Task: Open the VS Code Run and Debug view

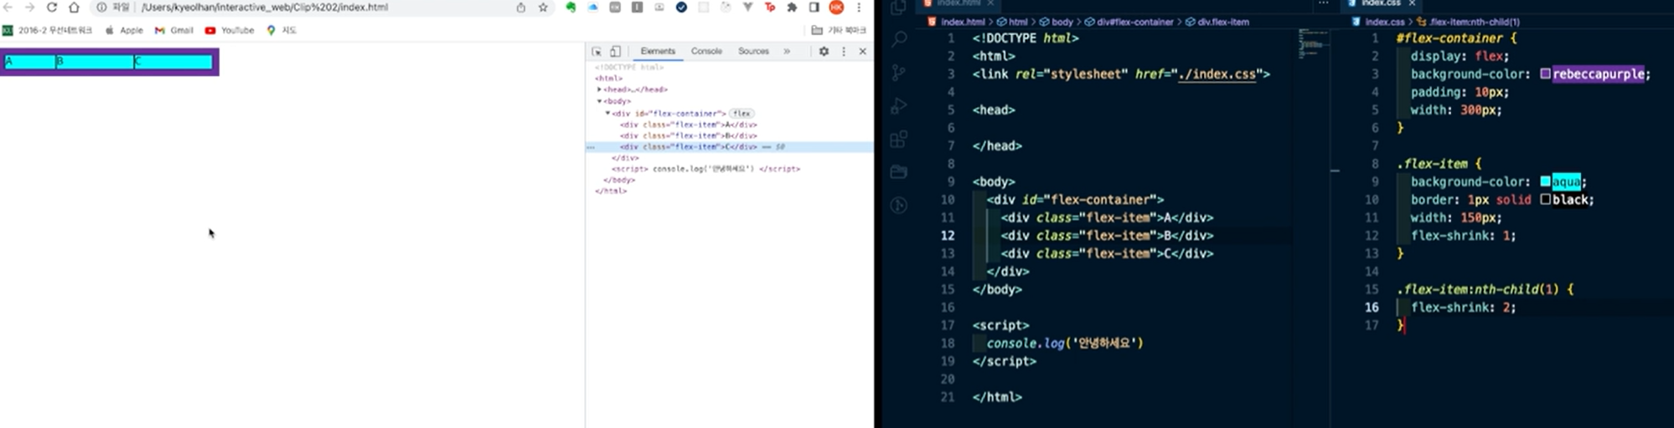Action: 899,106
